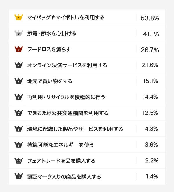Select the rank 8 crown icon
The width and height of the screenshot is (174, 192).
pos(19,129)
